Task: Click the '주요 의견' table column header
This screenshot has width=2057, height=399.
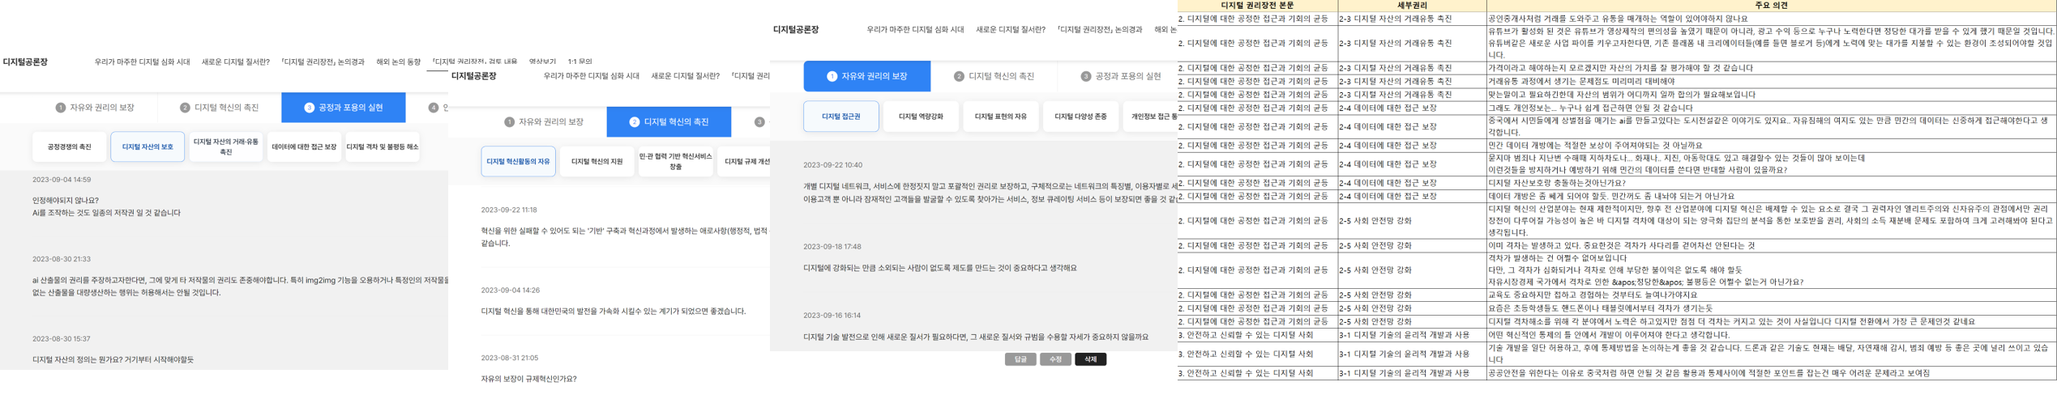Action: tap(1771, 6)
